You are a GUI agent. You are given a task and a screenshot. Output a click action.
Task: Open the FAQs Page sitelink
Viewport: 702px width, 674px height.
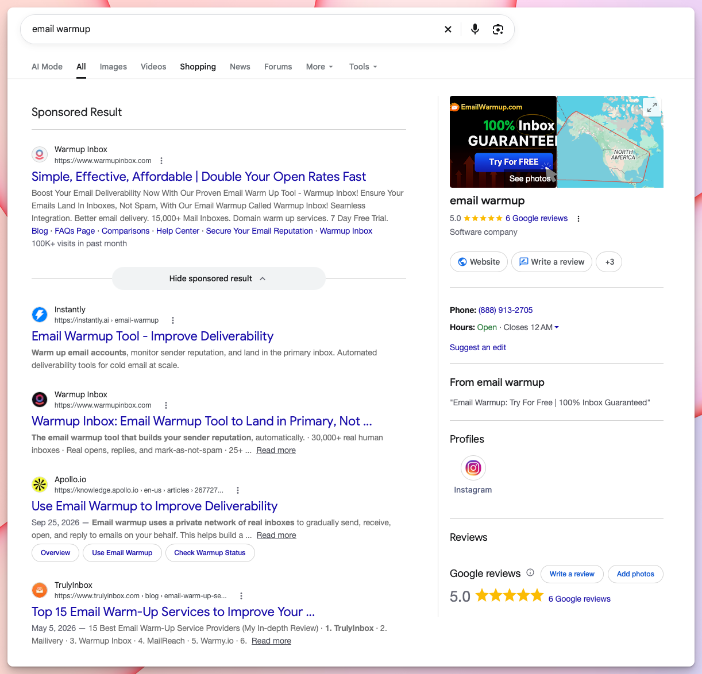tap(75, 231)
